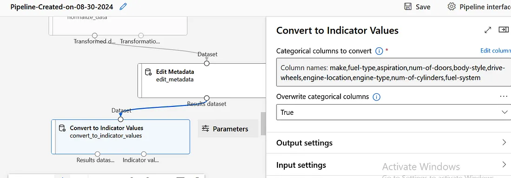Click the Column names text box

(x=393, y=72)
